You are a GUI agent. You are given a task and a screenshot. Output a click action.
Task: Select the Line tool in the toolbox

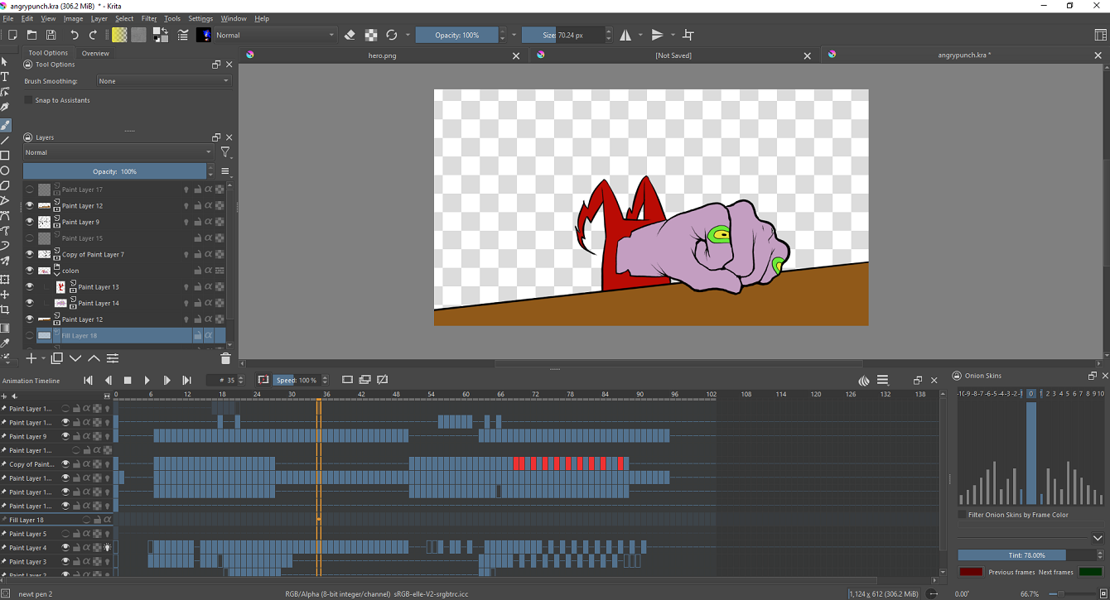pos(5,140)
